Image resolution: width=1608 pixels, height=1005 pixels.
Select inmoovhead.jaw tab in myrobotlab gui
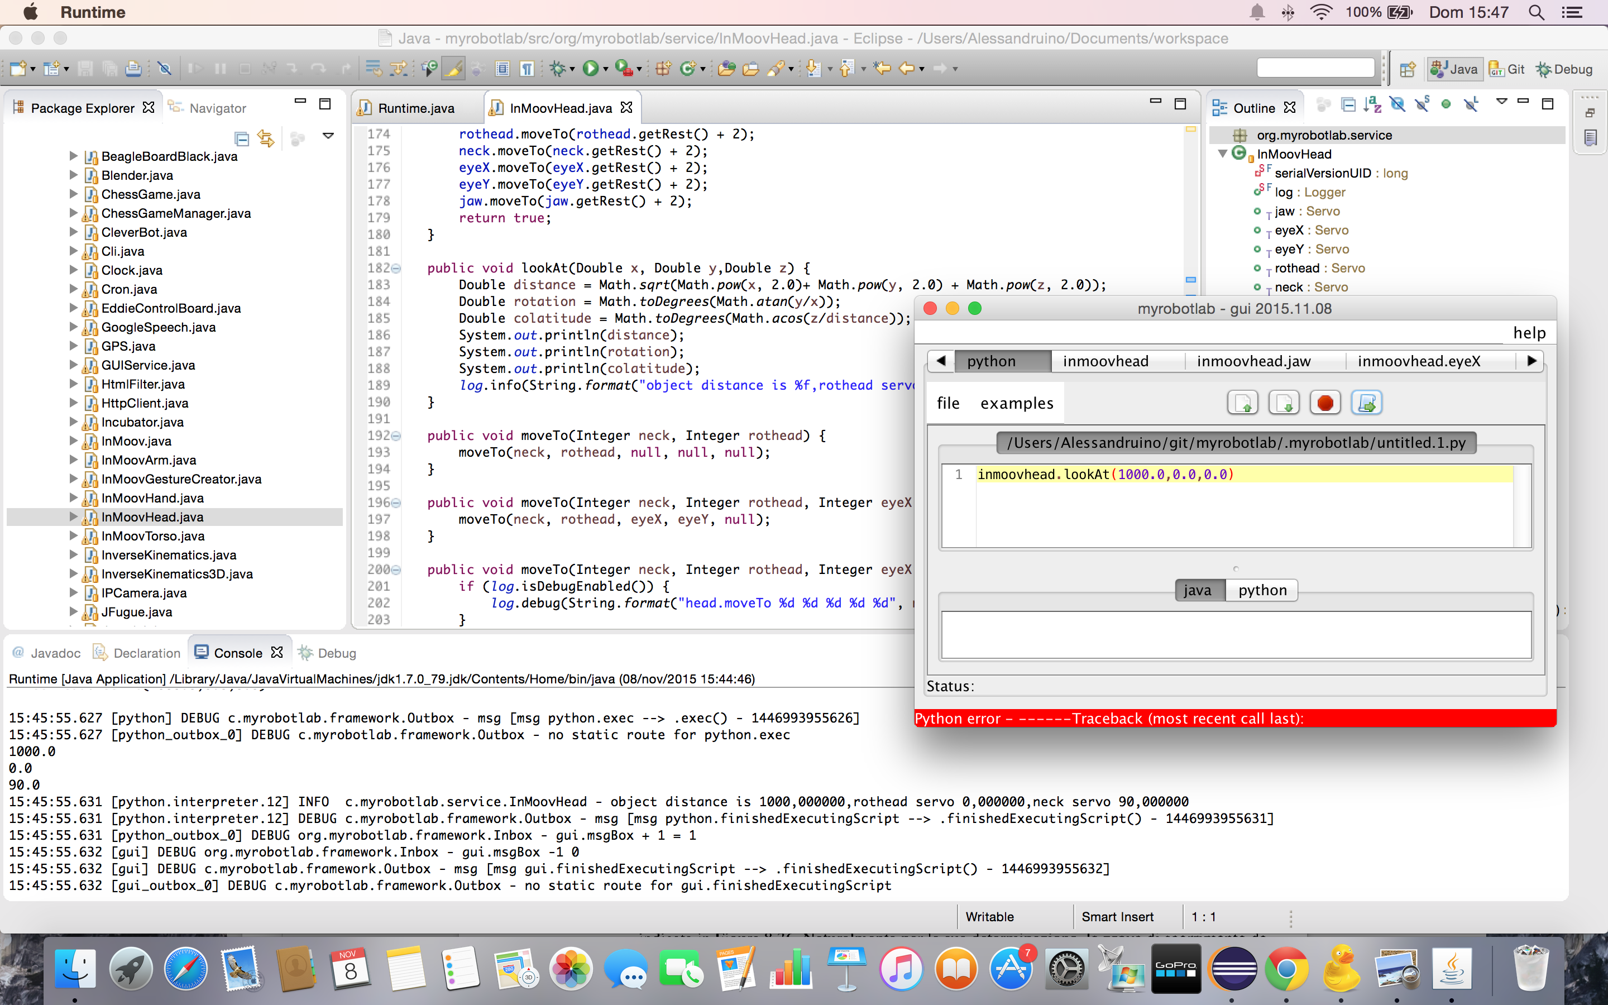tap(1254, 361)
